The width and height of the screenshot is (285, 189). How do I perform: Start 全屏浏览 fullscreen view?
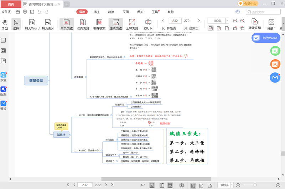click(132, 24)
